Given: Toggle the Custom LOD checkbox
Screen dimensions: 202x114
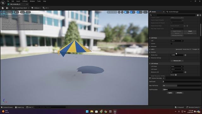Looking at the screenshot, I should click(x=171, y=44).
